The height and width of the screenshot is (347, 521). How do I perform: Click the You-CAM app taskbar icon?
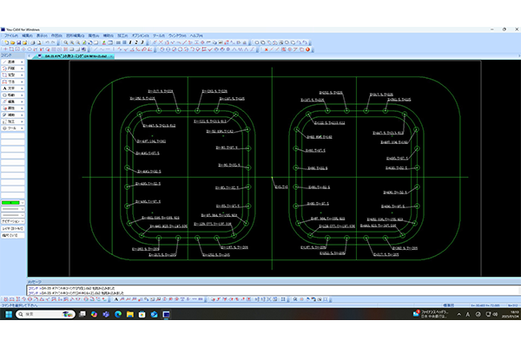click(166, 314)
